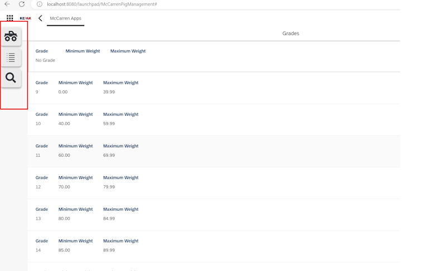The width and height of the screenshot is (446, 271).
Task: Click the back chevron beside McCarren Apps
Action: 40,18
